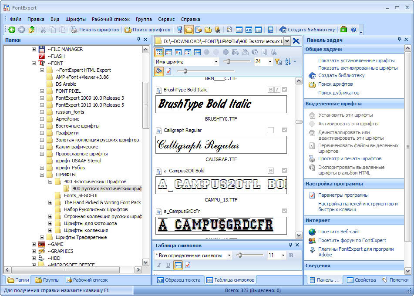Collapse the ШРИФТЫ folder node

tap(42, 175)
